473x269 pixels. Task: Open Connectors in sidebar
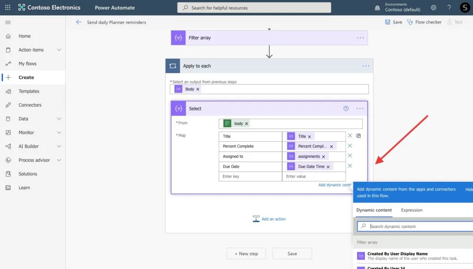click(x=33, y=105)
